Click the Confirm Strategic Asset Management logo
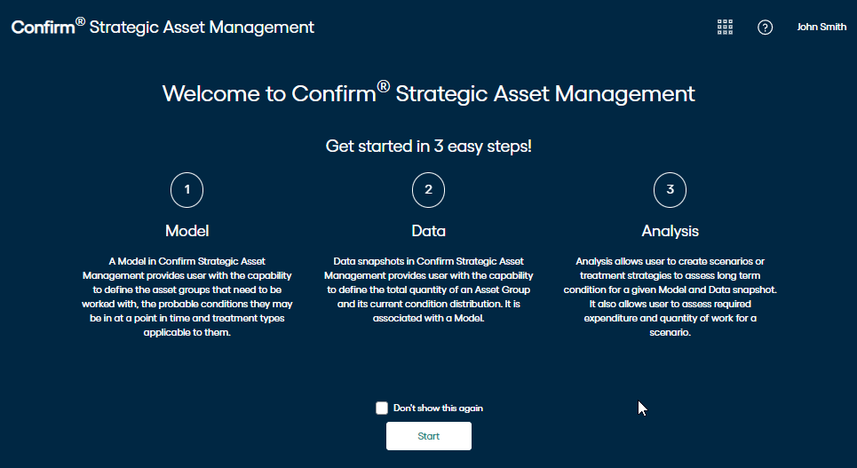This screenshot has width=857, height=468. click(x=163, y=27)
